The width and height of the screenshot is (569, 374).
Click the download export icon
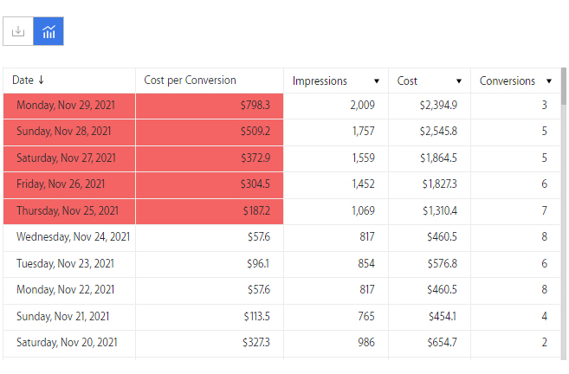18,31
